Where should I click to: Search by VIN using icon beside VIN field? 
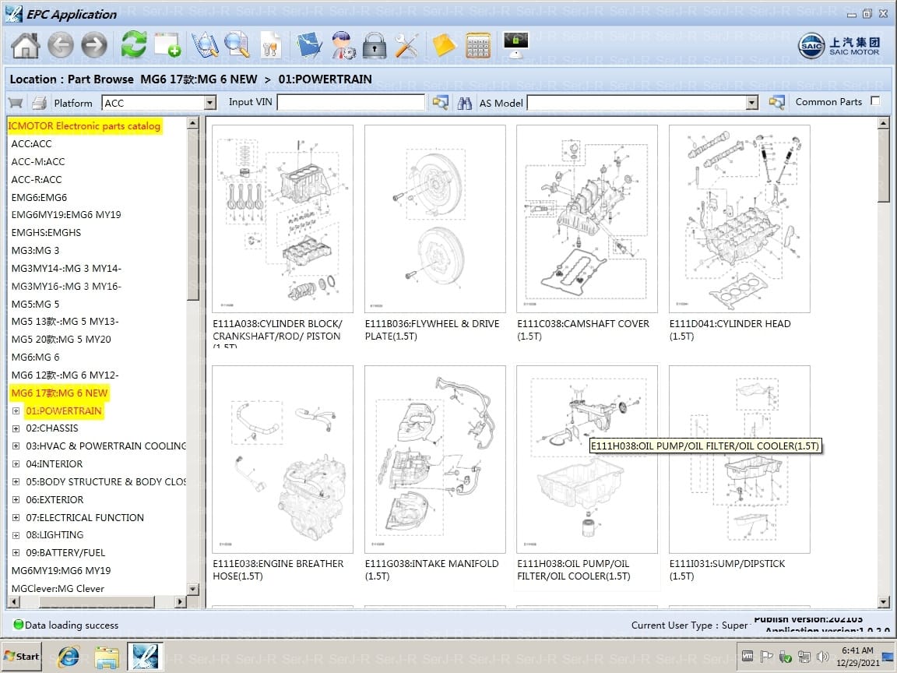440,103
